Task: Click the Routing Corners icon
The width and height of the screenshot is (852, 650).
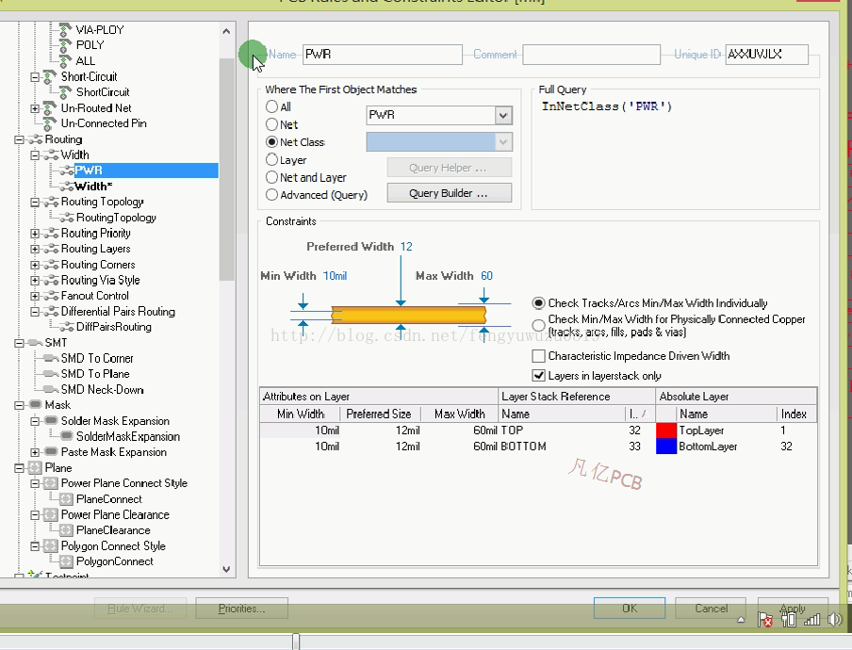Action: click(x=51, y=265)
